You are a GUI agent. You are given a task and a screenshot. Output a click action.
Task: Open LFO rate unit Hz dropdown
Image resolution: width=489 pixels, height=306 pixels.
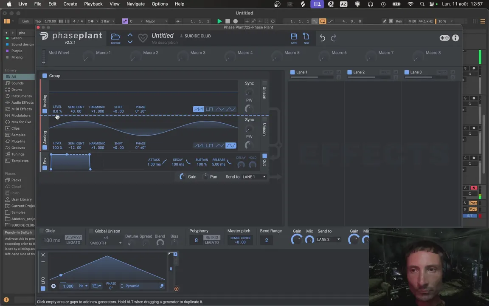(x=83, y=286)
